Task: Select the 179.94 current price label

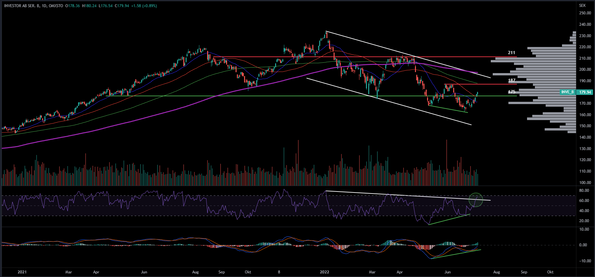Action: 585,92
